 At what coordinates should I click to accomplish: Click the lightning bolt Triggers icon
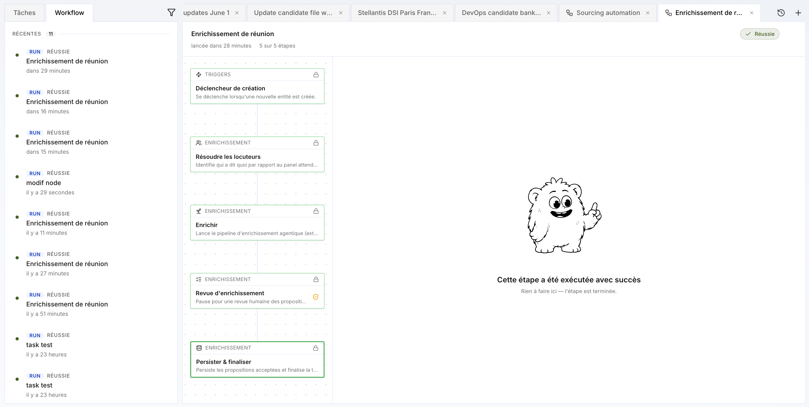click(x=198, y=75)
